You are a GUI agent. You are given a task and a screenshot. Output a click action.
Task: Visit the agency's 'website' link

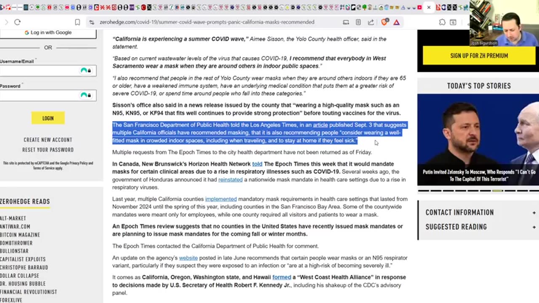coord(188,258)
